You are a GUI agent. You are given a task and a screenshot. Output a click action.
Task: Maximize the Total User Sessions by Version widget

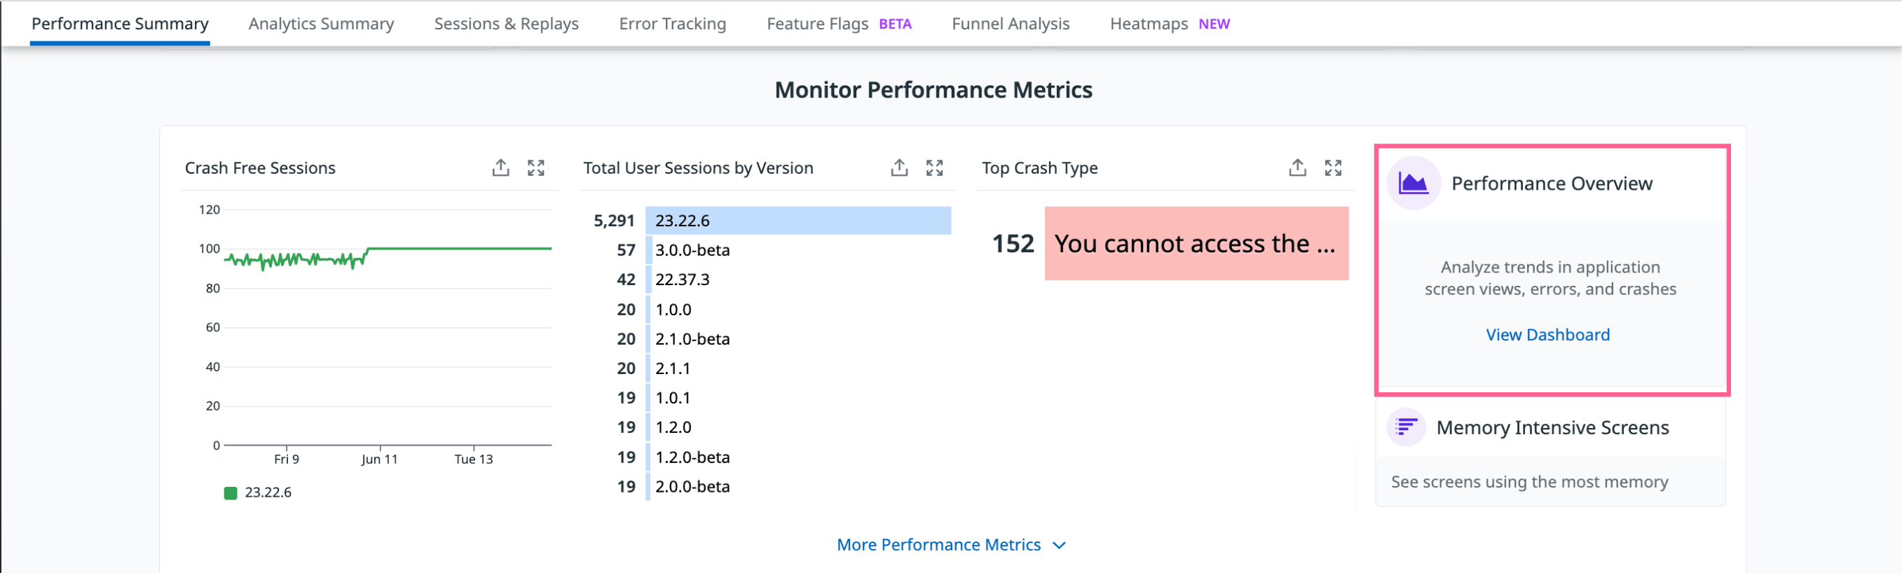click(934, 167)
